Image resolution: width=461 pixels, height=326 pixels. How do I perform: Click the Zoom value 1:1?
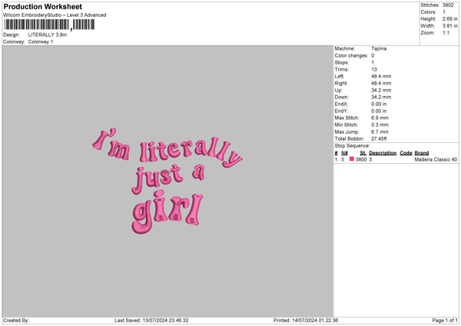click(446, 32)
